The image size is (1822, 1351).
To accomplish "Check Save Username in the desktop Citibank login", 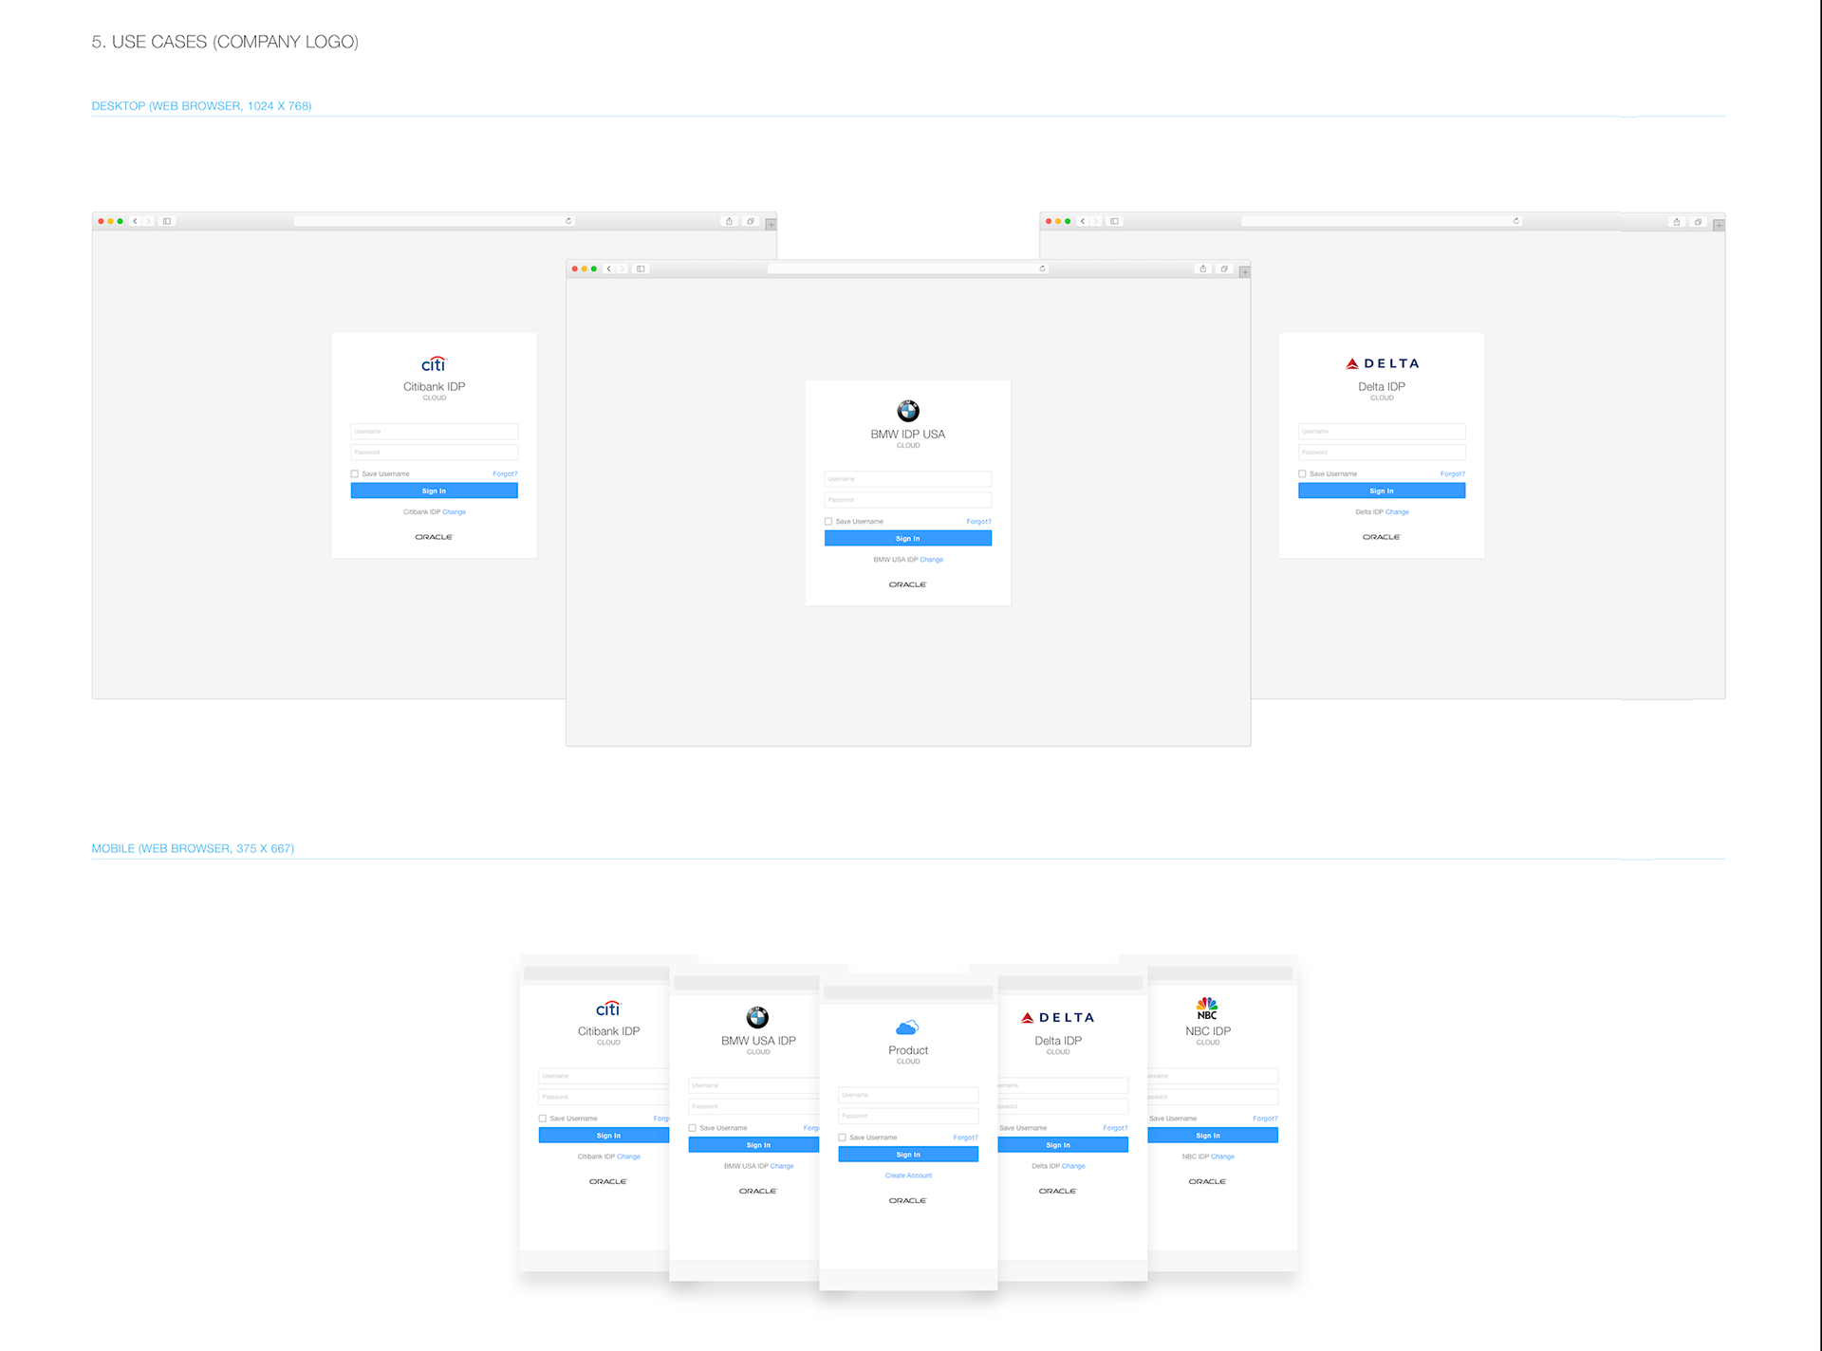I will pos(355,473).
